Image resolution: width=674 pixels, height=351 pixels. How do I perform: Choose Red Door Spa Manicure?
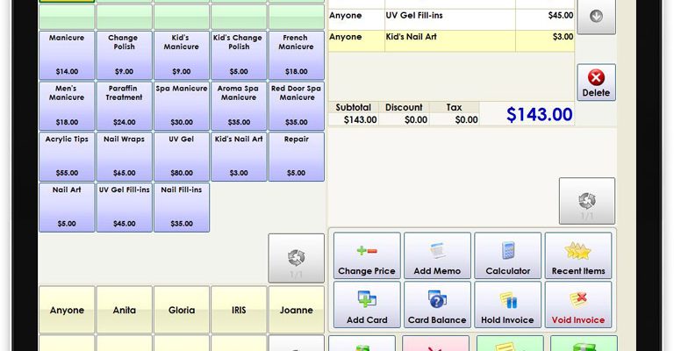[296, 105]
